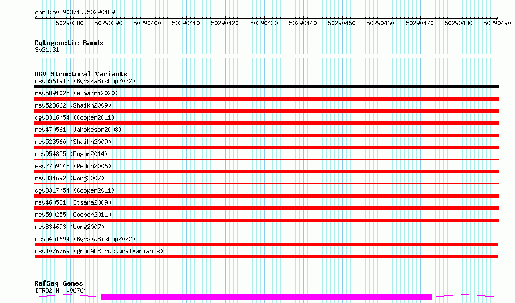515x303 pixels.
Task: Click the red bar under dgv8316n54
Action: 266,123
